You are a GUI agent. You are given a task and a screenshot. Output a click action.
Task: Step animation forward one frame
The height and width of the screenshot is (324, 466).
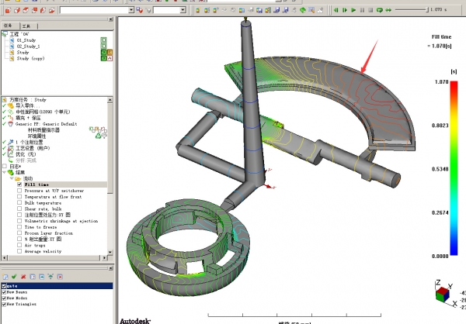(345, 10)
